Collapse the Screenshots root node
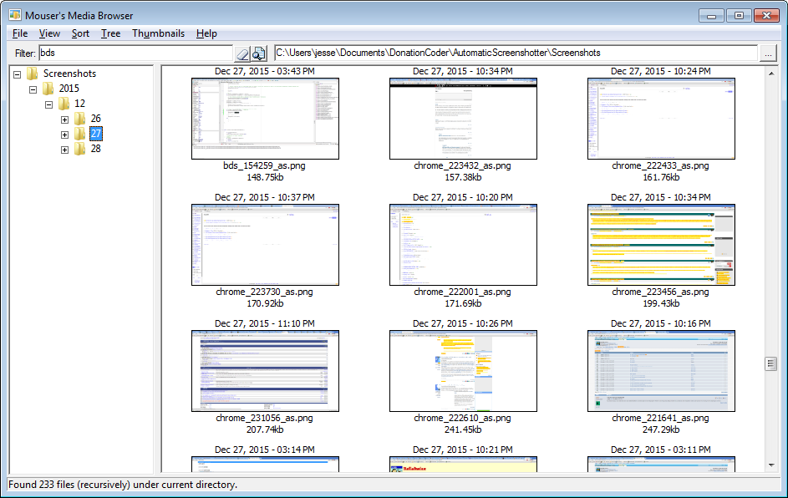The height and width of the screenshot is (498, 788). [18, 74]
